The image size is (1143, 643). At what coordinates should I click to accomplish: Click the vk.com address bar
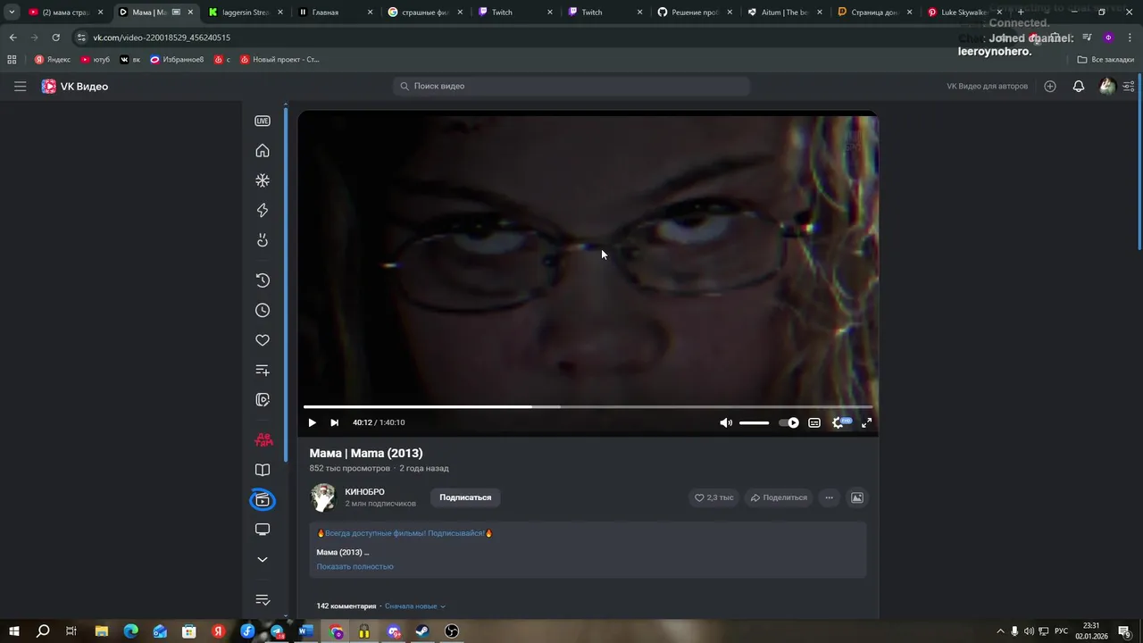pos(536,38)
